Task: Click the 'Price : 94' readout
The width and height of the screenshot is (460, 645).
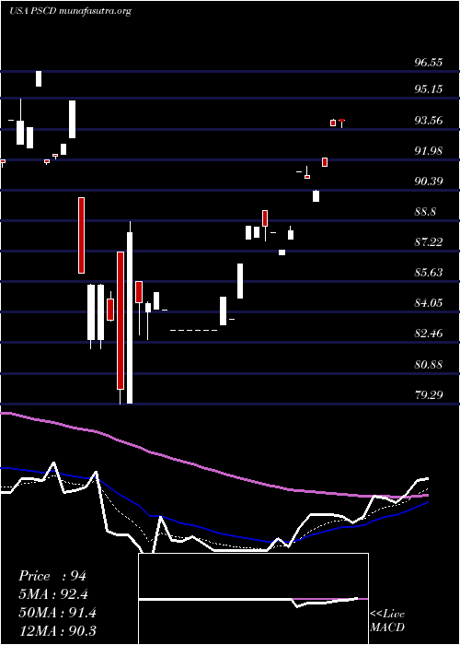Action: click(x=52, y=576)
